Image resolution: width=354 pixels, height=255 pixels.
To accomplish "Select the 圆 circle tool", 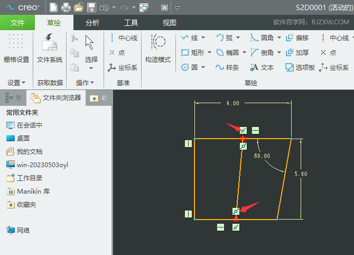I will 190,67.
